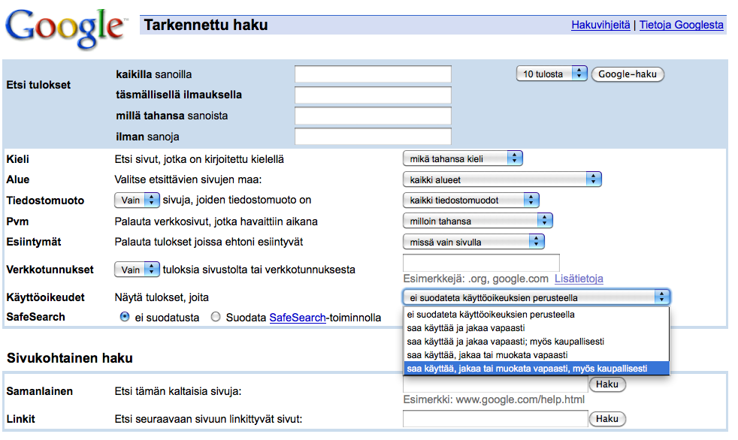738x440 pixels.
Task: Open the 'kaikki alueet' region dropdown
Action: pos(502,179)
